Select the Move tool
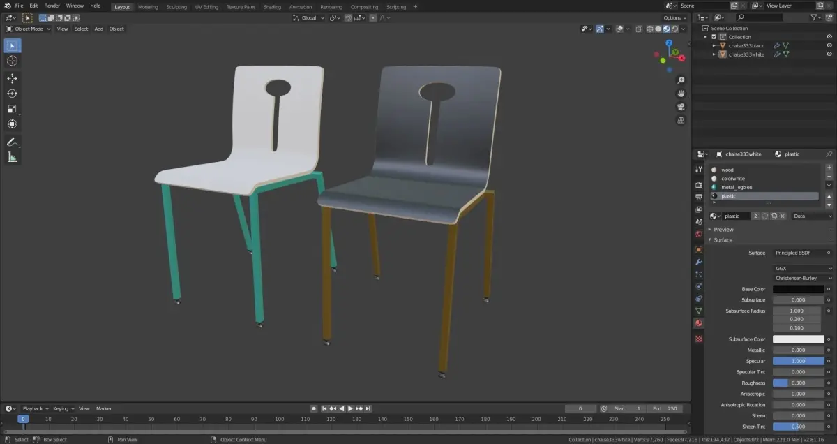The width and height of the screenshot is (837, 444). [x=12, y=78]
